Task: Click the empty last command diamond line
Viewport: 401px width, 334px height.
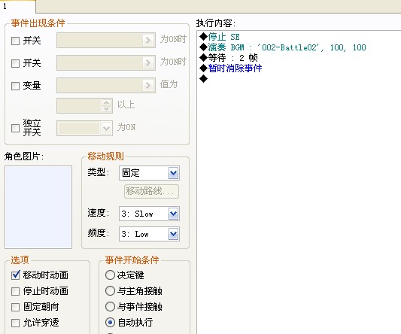Action: click(x=204, y=78)
